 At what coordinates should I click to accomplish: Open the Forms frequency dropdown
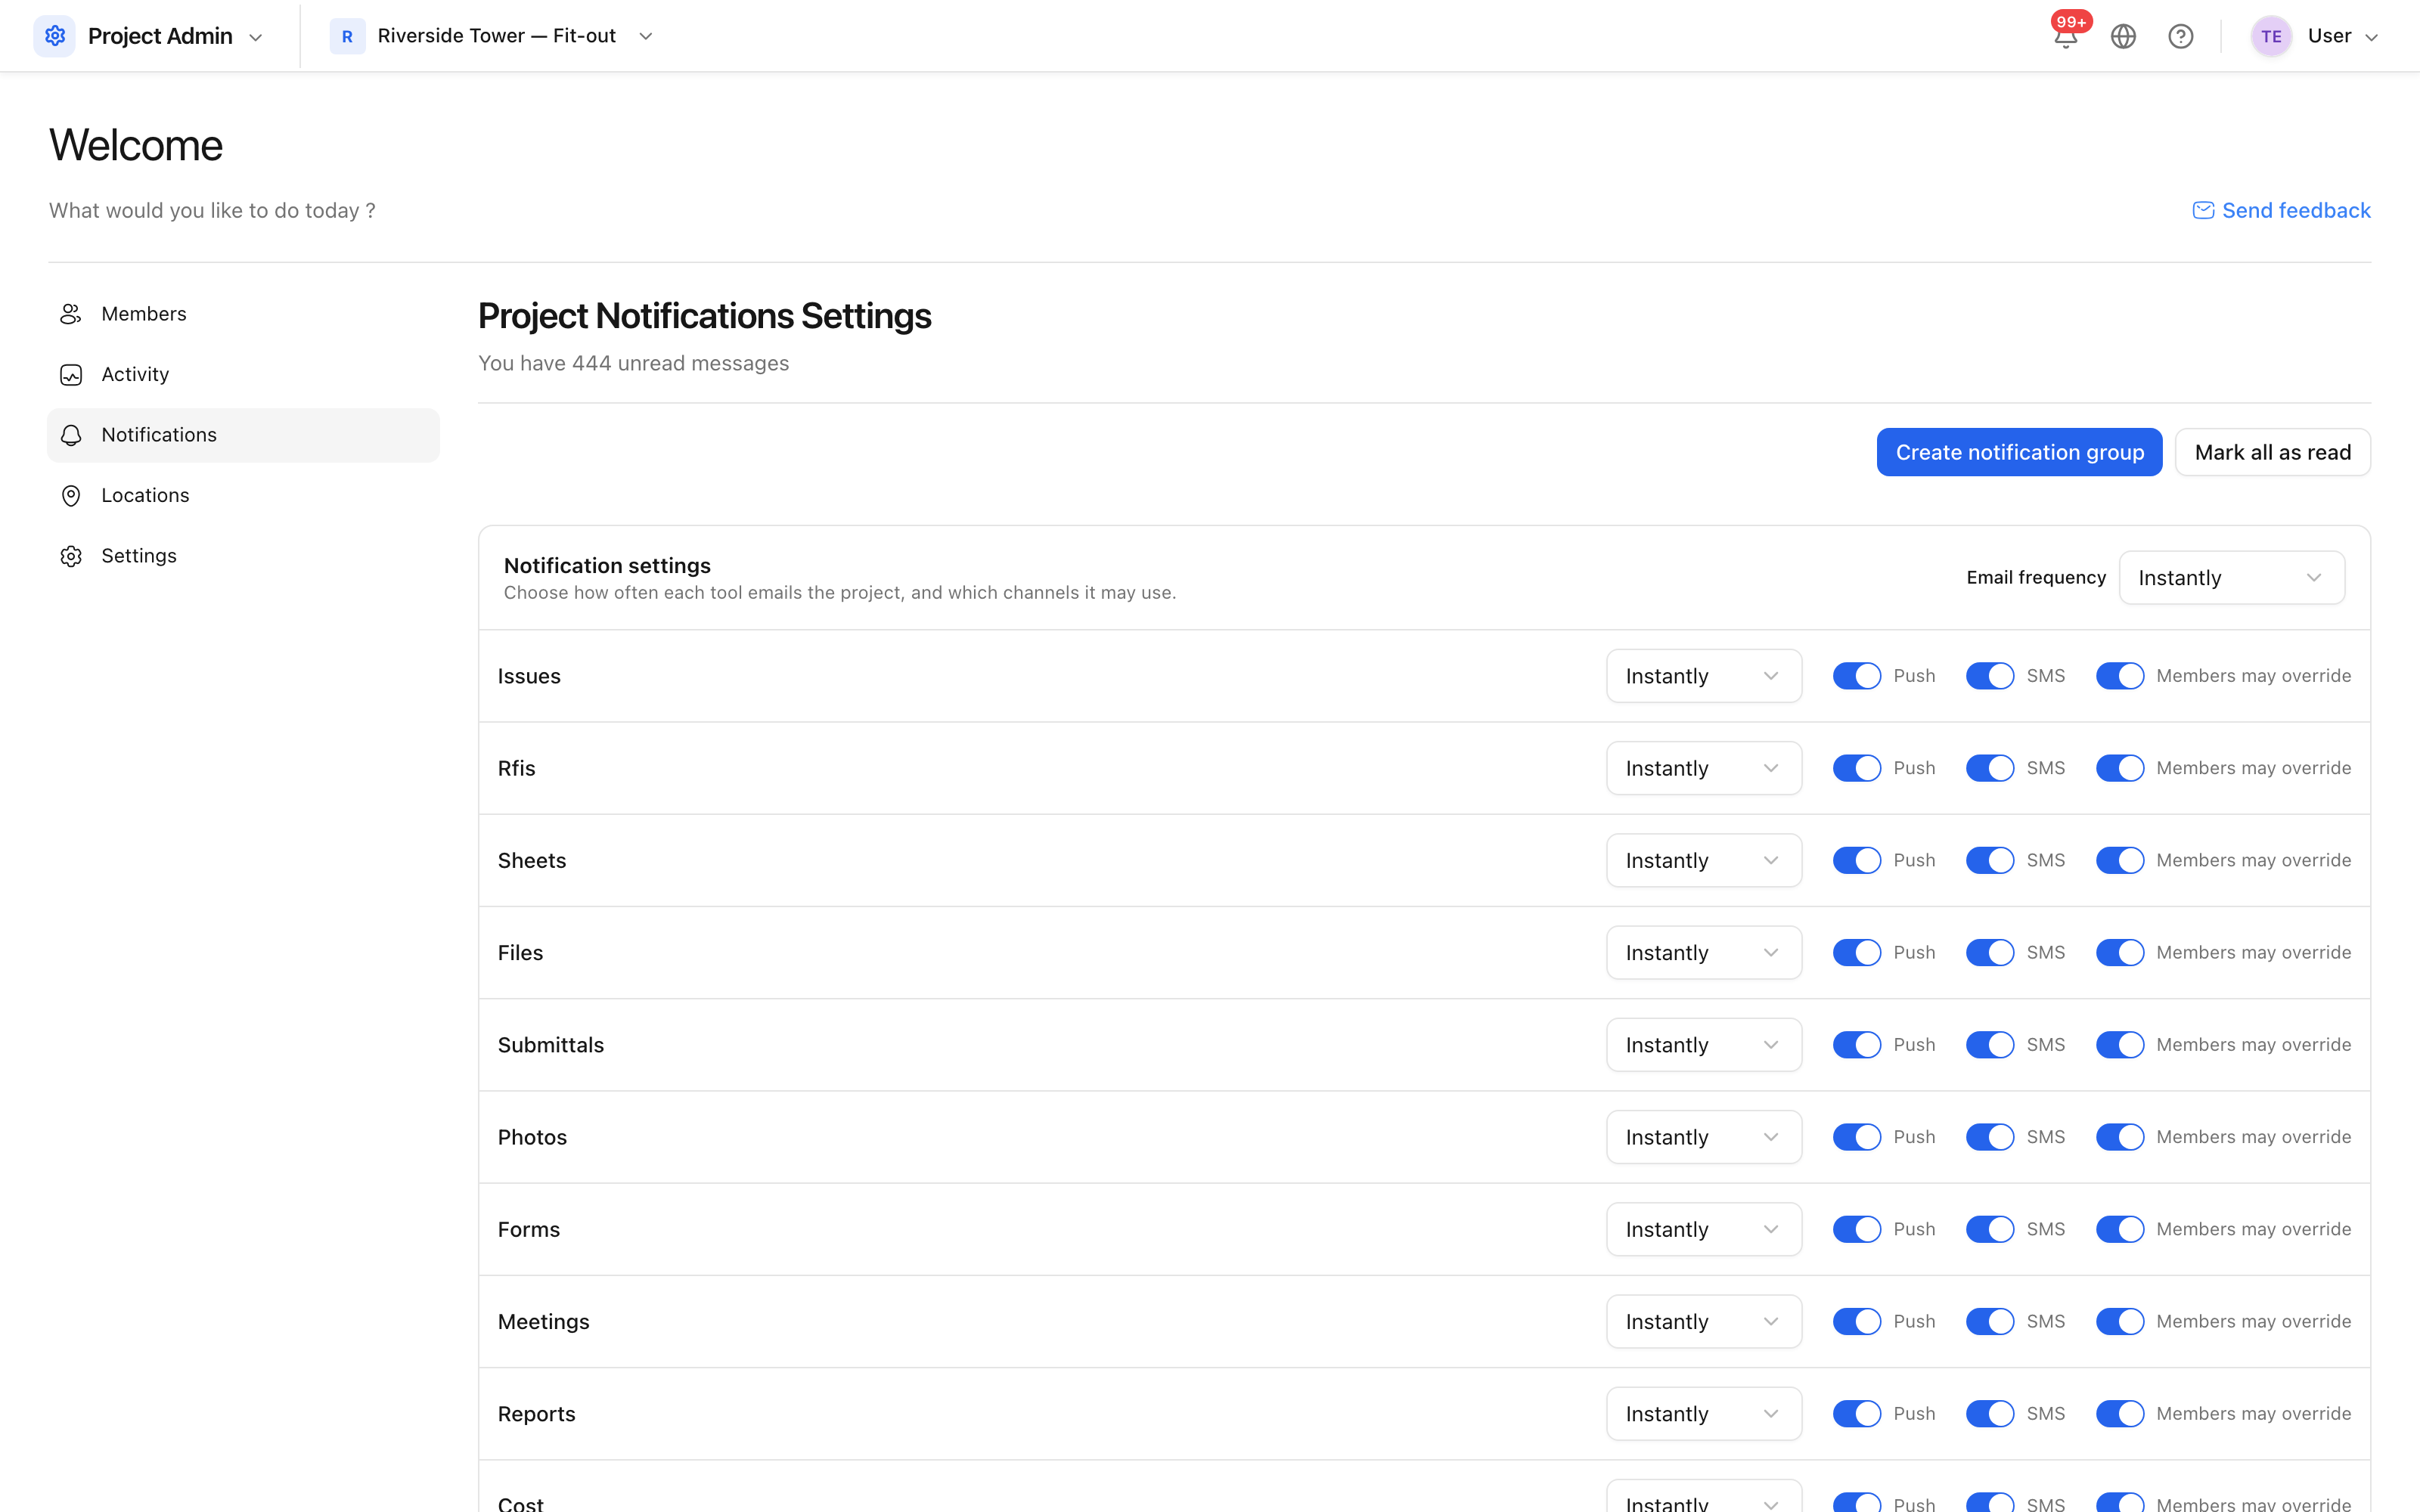pyautogui.click(x=1704, y=1229)
